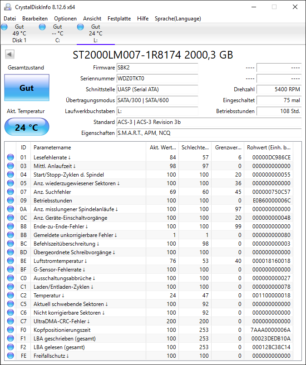The width and height of the screenshot is (306, 365).
Task: Select LBA geschrieben (gesamt) parameter name
Action: [x=64, y=339]
